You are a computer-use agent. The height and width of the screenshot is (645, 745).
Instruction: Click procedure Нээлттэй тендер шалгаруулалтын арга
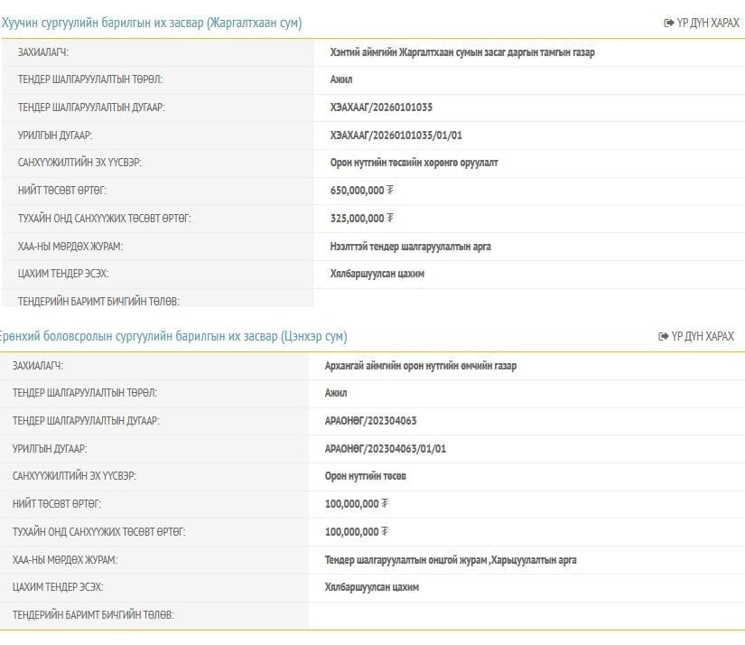[411, 246]
